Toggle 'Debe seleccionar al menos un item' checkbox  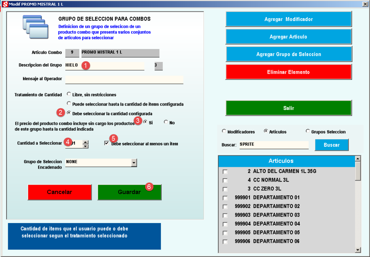(x=107, y=143)
